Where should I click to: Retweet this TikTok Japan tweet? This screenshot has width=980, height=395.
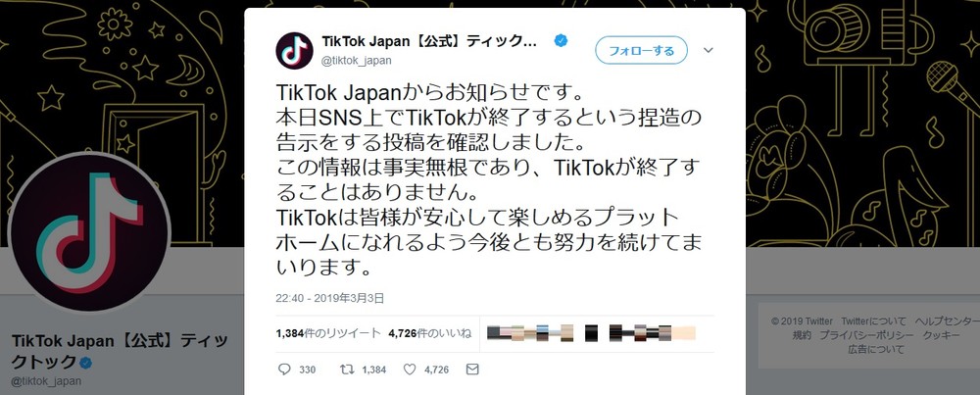point(345,370)
